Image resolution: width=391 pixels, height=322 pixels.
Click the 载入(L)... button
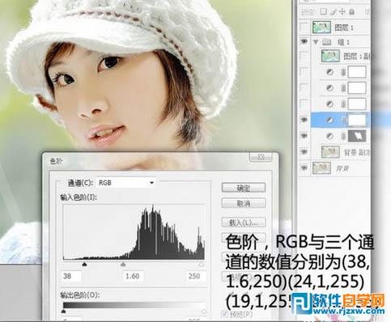244,222
